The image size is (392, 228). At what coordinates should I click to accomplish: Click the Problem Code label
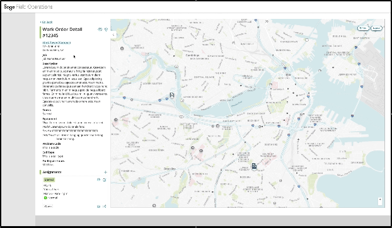tap(52, 144)
